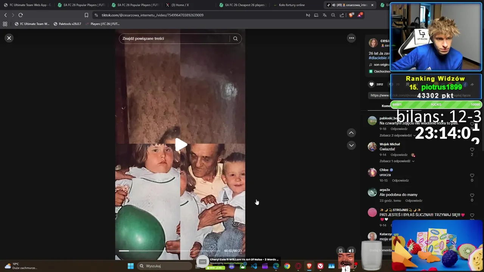
Task: Open Brave Shields lion icon
Action: (351, 15)
